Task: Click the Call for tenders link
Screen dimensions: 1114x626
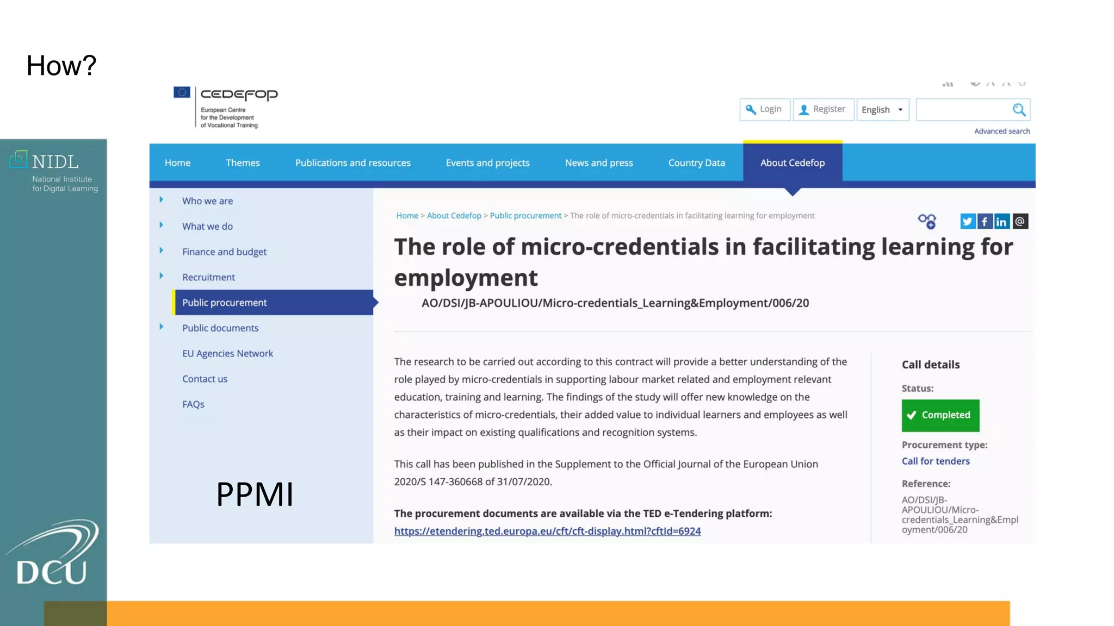Action: pyautogui.click(x=936, y=461)
